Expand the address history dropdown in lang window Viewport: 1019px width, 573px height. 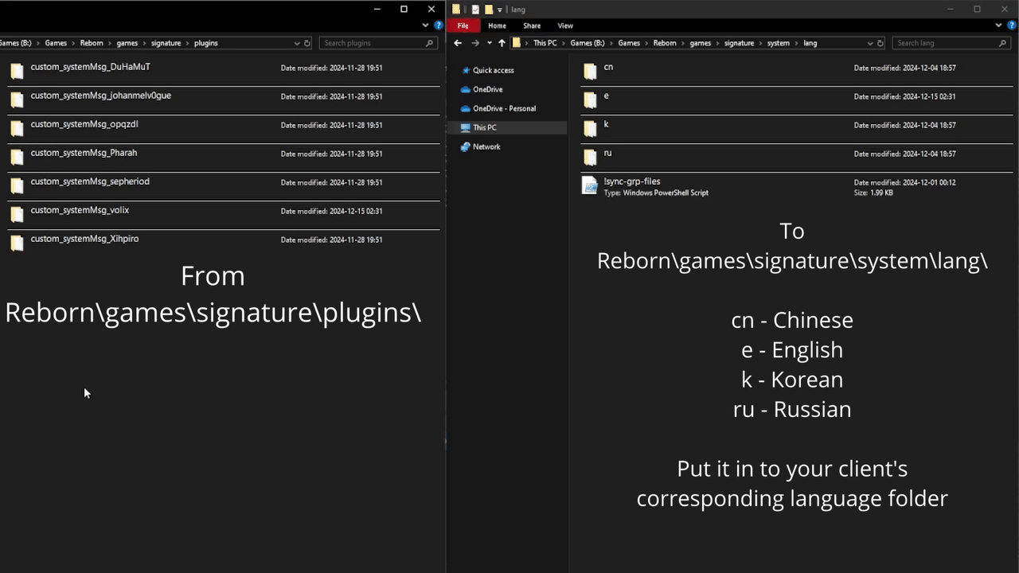click(870, 43)
